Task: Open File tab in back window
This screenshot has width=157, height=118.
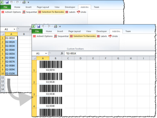Action: click(x=6, y=7)
